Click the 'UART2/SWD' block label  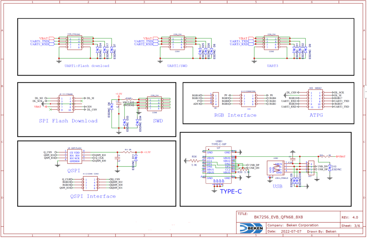(177, 66)
